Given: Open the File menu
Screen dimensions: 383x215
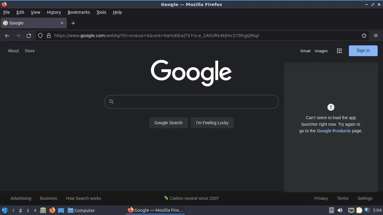Looking at the screenshot, I should [6, 12].
